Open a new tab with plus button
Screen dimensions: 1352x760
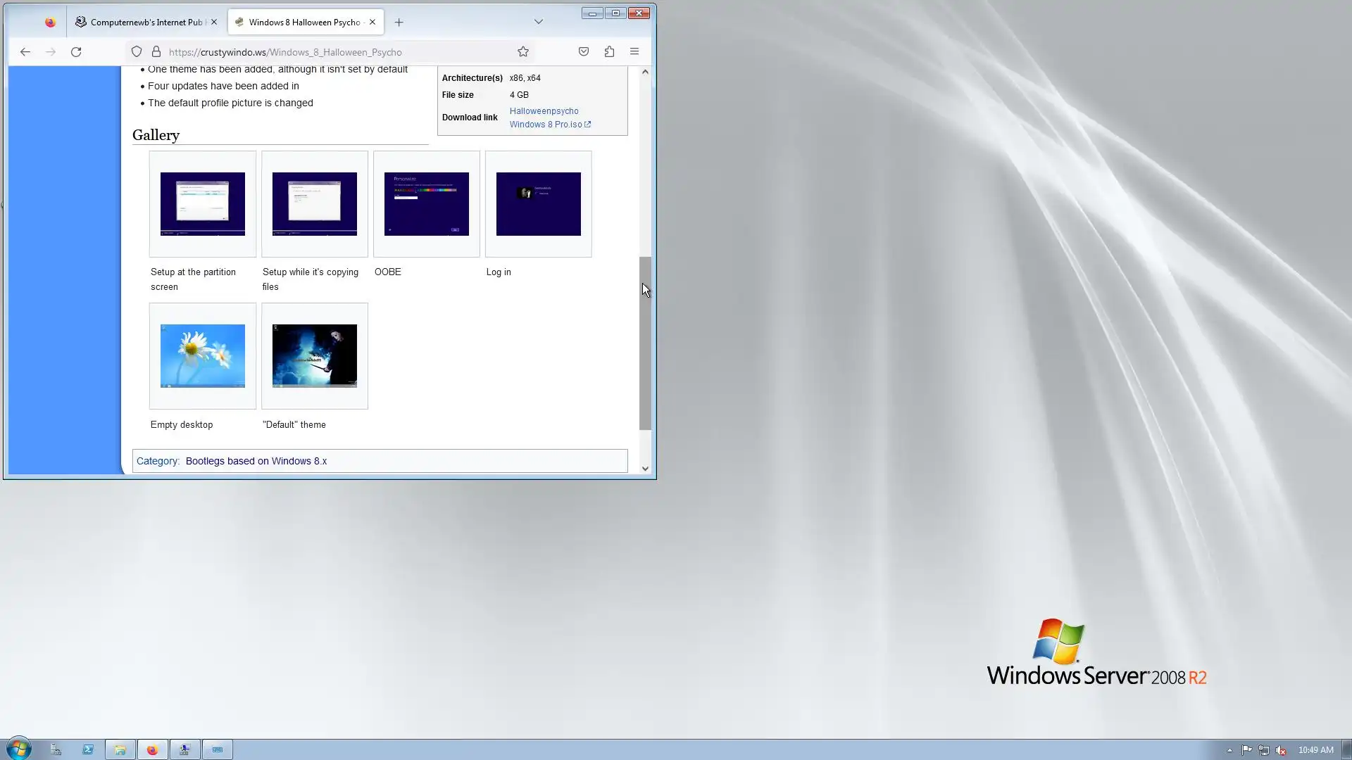399,22
